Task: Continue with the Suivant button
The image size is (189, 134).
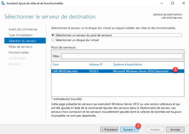Action: pos(129,129)
